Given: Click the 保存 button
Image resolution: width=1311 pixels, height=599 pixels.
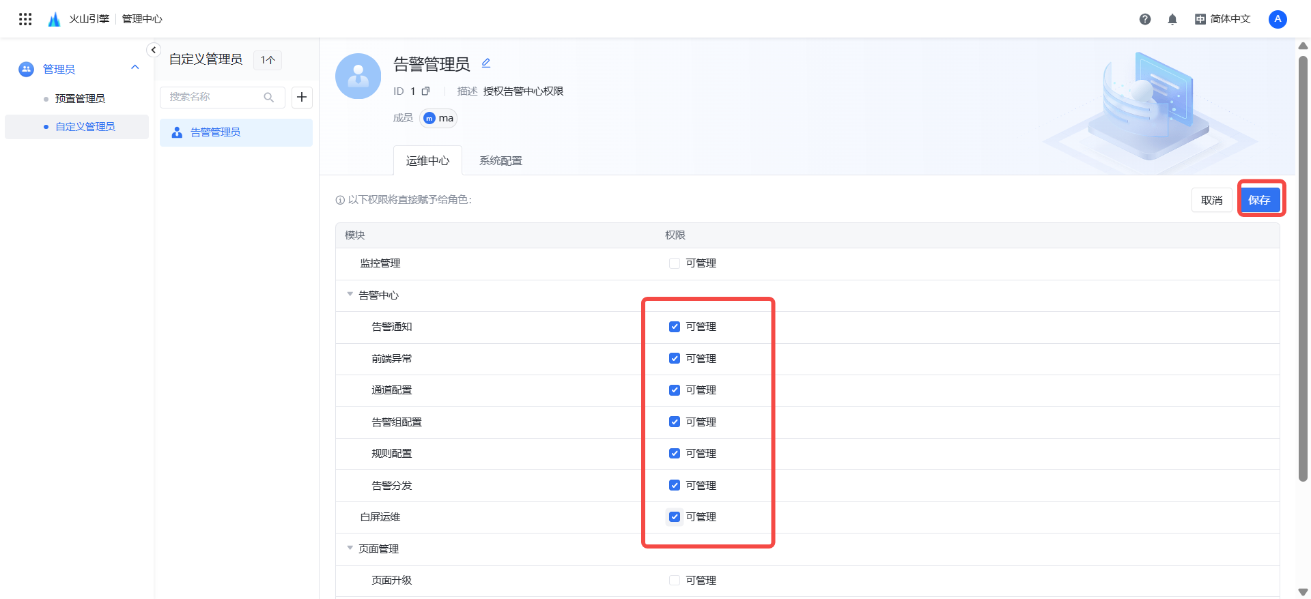Looking at the screenshot, I should pyautogui.click(x=1260, y=200).
